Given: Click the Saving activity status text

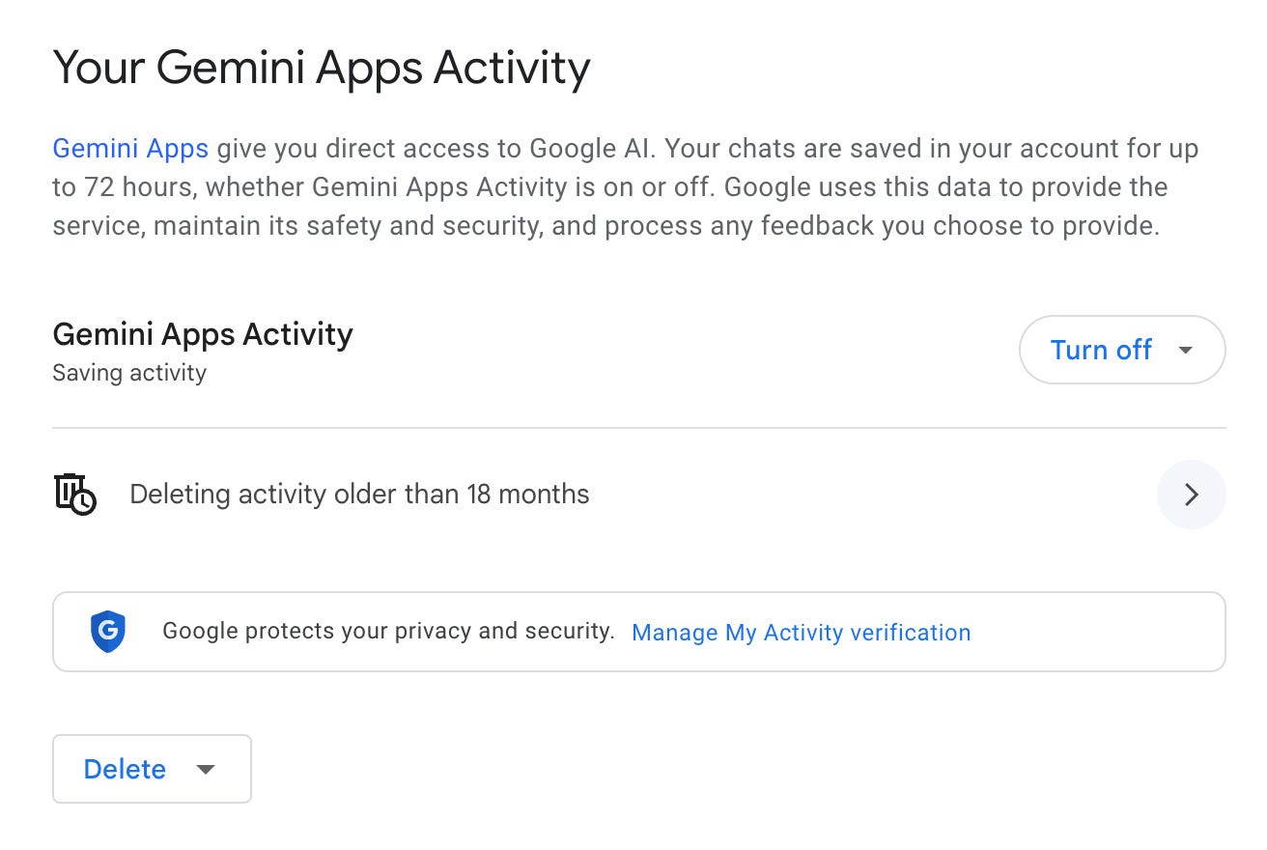Looking at the screenshot, I should pyautogui.click(x=129, y=373).
